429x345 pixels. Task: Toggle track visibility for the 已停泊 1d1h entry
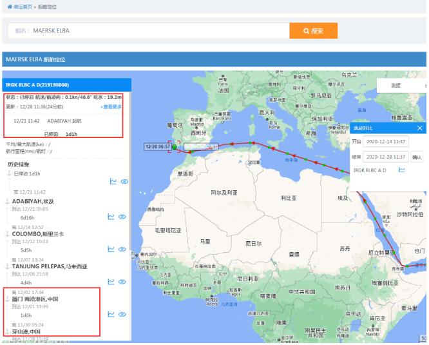pyautogui.click(x=124, y=182)
